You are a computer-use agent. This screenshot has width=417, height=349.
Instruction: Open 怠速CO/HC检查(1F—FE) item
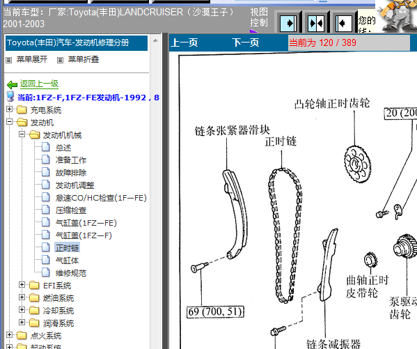pyautogui.click(x=101, y=198)
